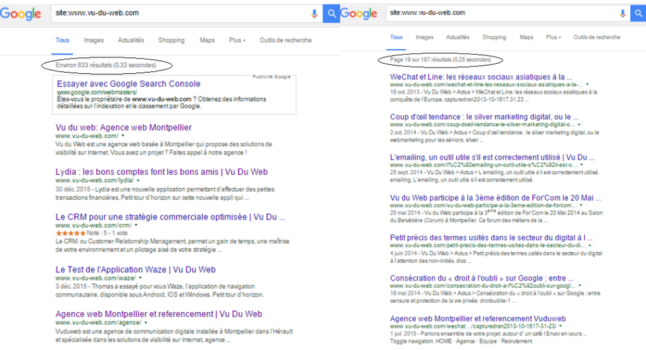Click the blue search button in left window

click(x=331, y=14)
